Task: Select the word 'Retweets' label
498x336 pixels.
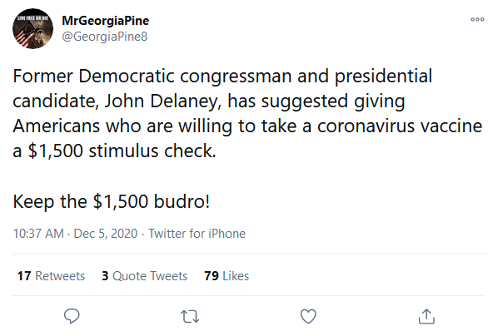Action: (x=60, y=276)
